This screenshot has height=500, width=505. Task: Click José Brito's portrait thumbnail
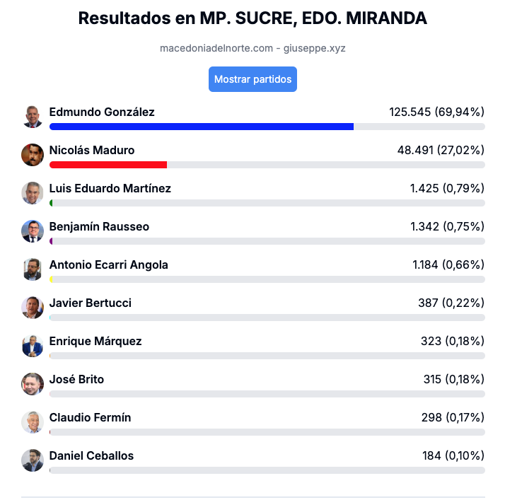[33, 384]
